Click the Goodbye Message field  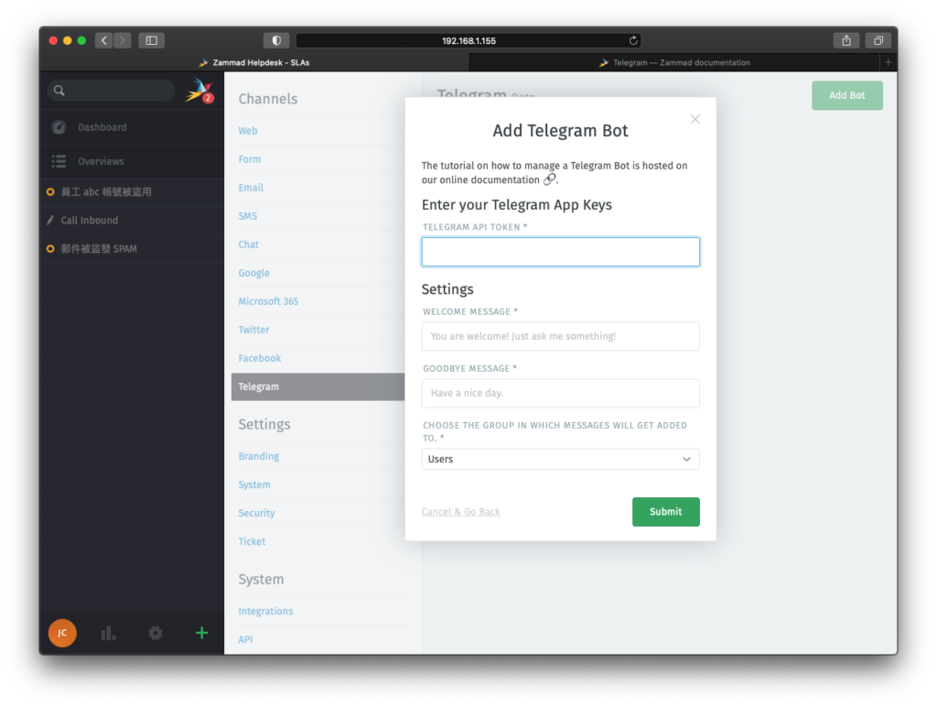(x=561, y=393)
